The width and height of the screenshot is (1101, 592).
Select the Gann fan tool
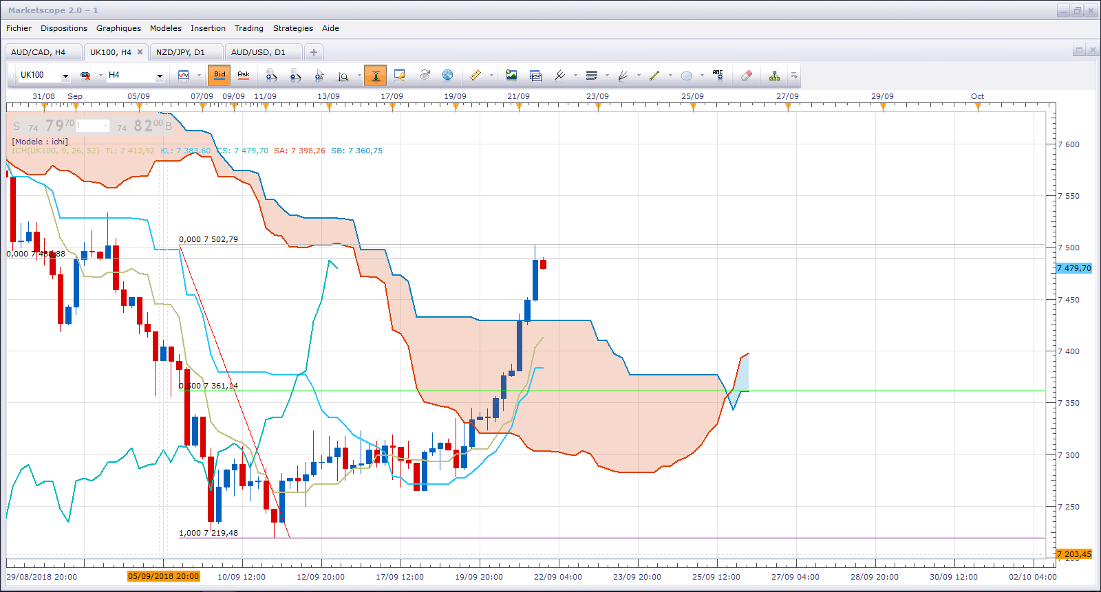click(623, 76)
